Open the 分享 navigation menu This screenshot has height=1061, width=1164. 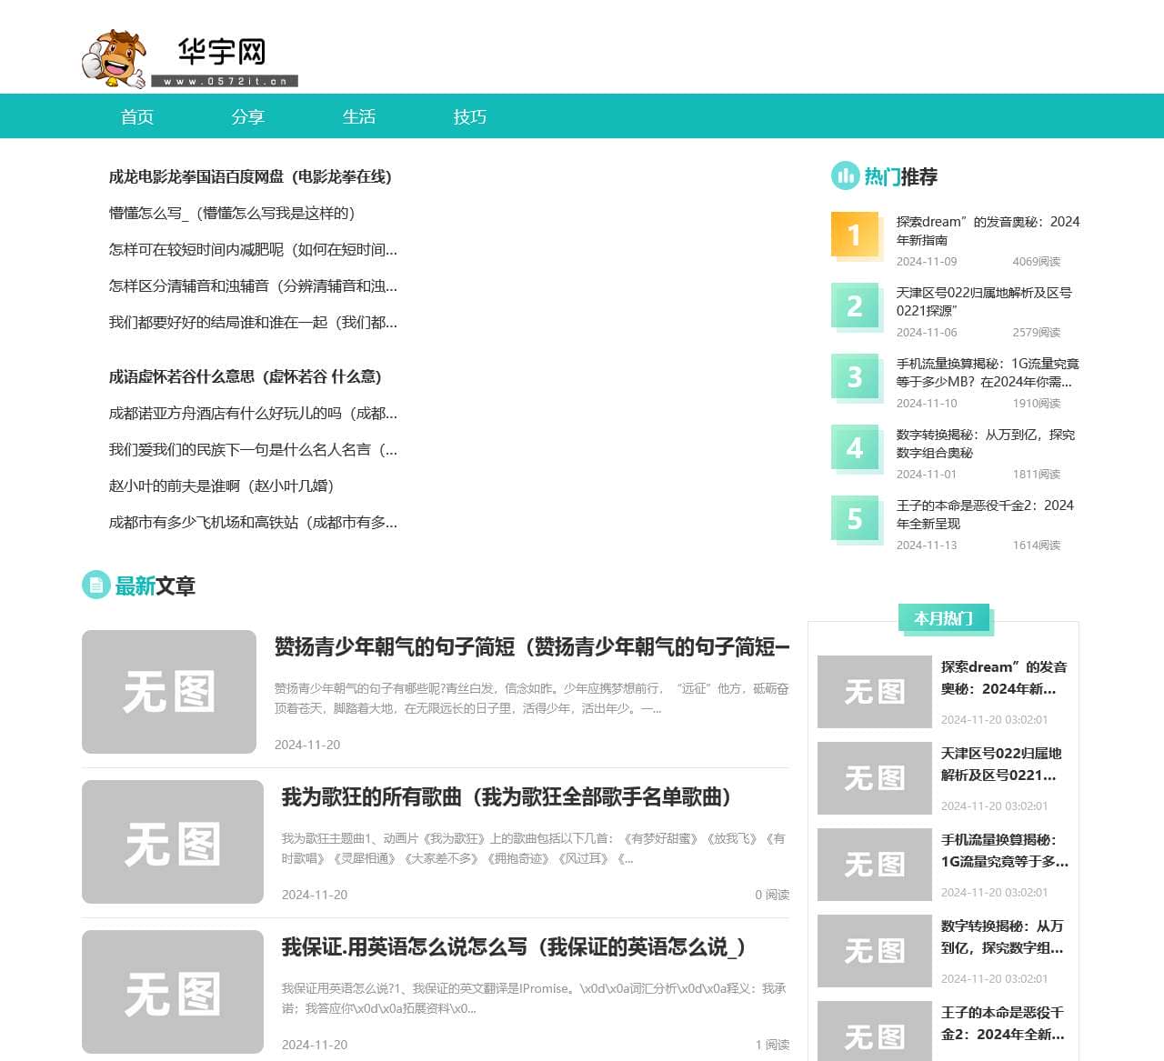point(248,116)
